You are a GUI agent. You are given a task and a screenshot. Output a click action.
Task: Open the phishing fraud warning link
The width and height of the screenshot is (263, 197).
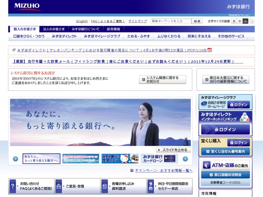coord(128,61)
